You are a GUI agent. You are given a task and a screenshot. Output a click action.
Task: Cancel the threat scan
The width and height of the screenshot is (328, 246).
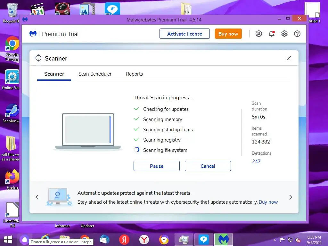pos(208,166)
